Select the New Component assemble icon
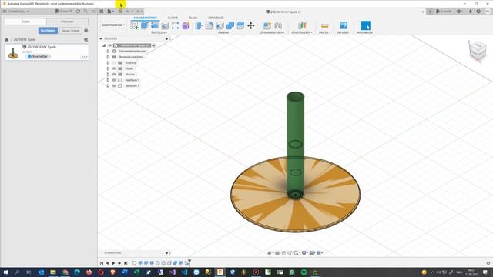The image size is (493, 277). 267,25
